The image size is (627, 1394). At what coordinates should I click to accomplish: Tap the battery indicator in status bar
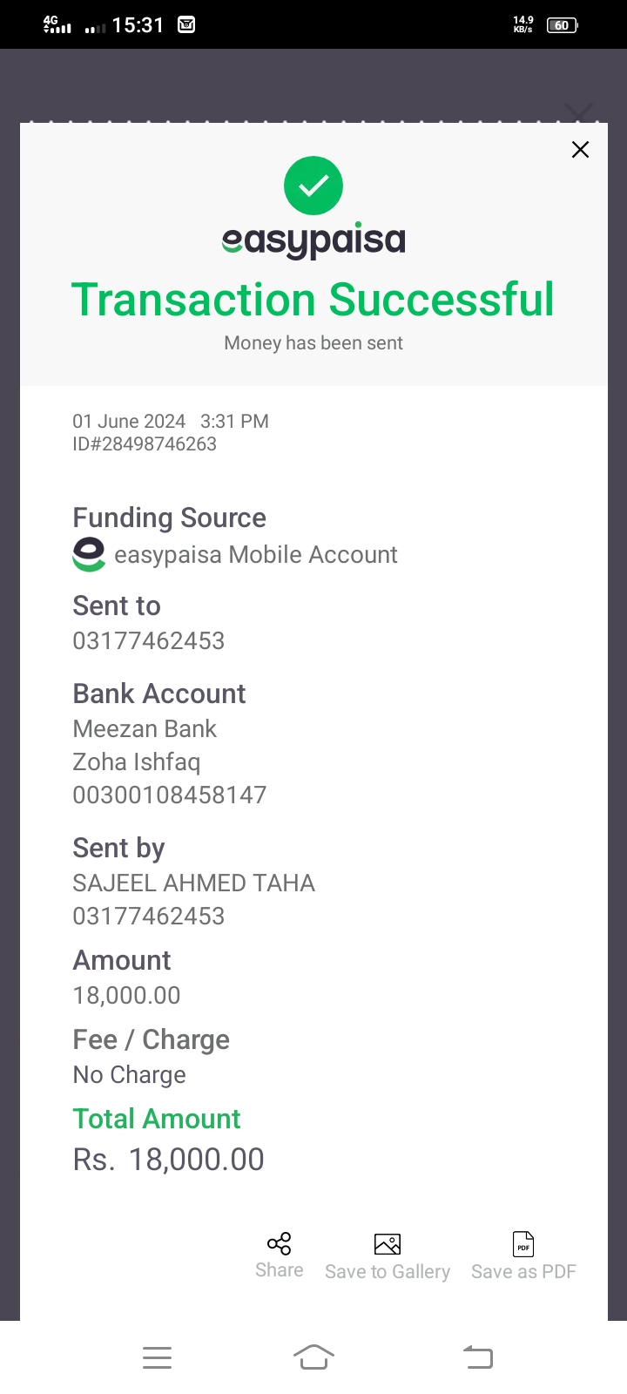click(562, 25)
